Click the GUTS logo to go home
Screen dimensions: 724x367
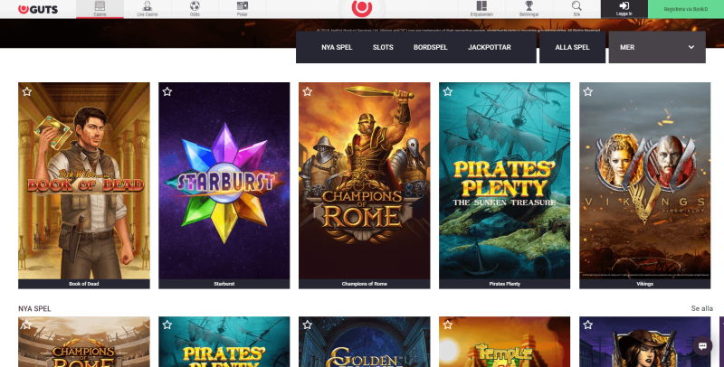coord(38,9)
